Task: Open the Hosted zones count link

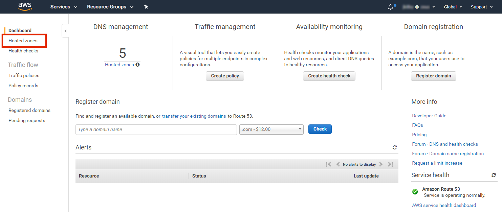Action: 119,65
